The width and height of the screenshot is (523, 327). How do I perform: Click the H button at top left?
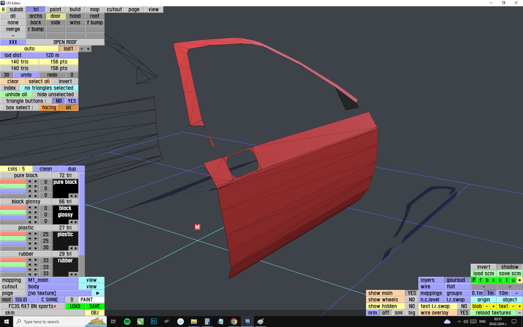point(3,9)
